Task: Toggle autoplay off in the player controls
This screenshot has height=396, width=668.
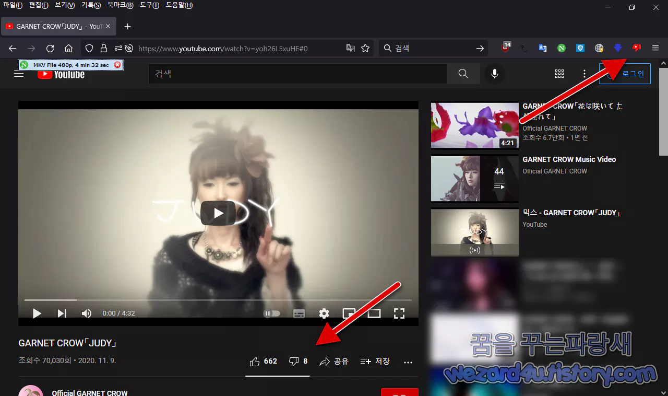Action: 271,313
